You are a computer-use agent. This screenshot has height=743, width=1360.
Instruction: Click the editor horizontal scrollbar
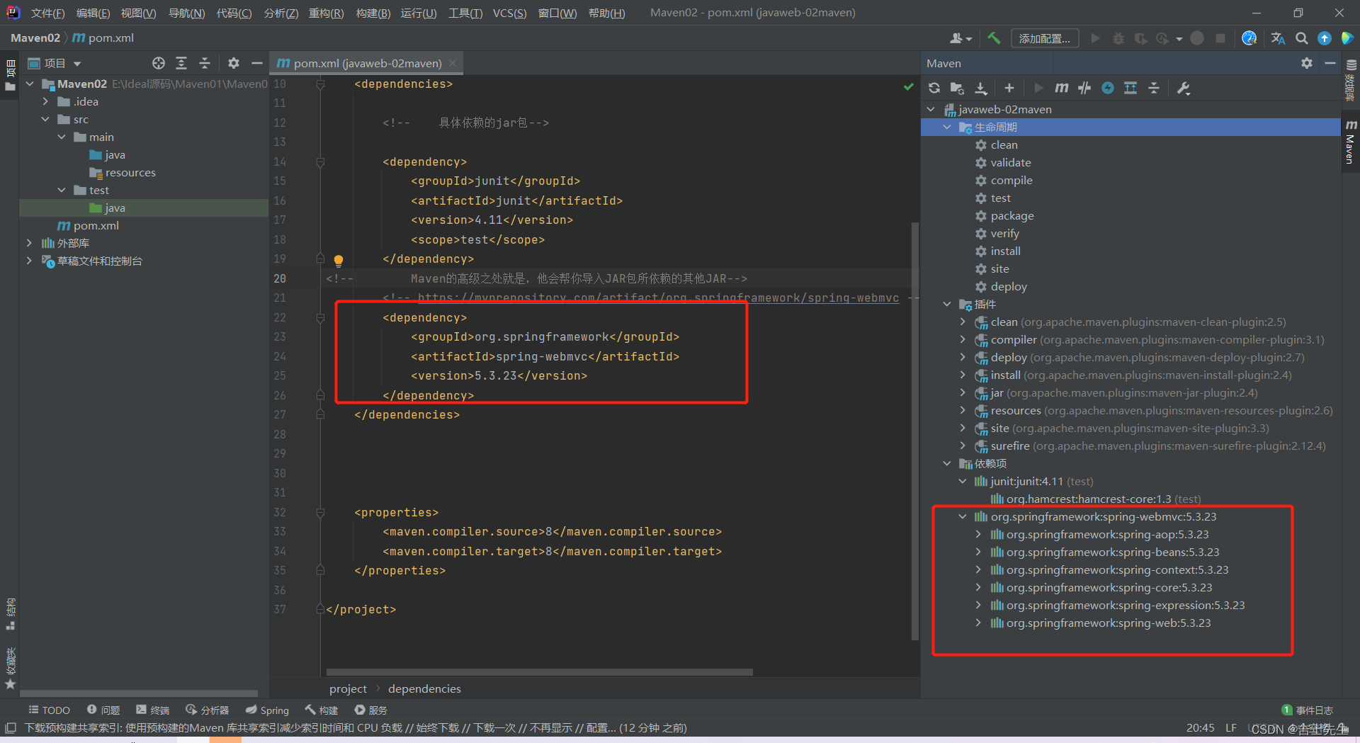pyautogui.click(x=539, y=671)
